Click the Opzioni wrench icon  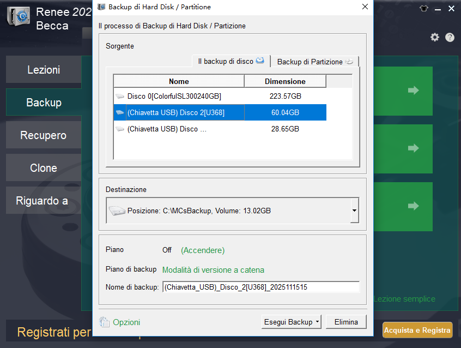coord(105,322)
